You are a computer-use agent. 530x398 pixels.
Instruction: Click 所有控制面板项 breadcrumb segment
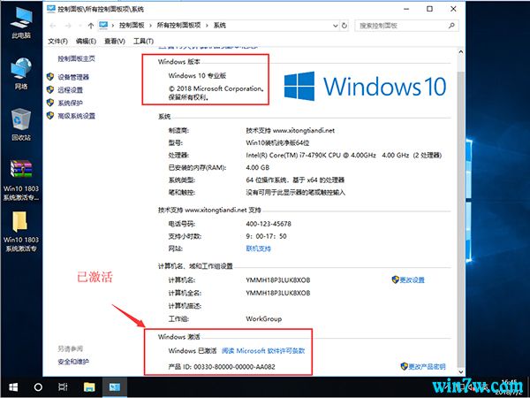(178, 26)
